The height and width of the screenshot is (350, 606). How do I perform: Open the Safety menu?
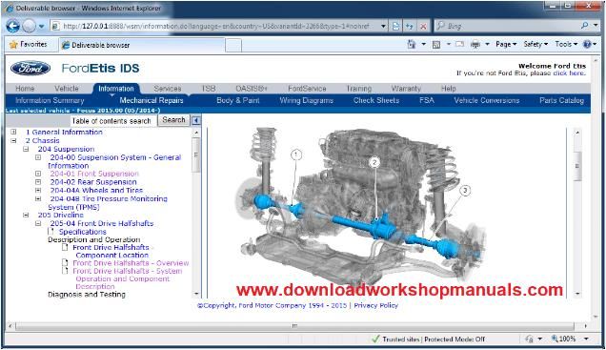click(535, 44)
